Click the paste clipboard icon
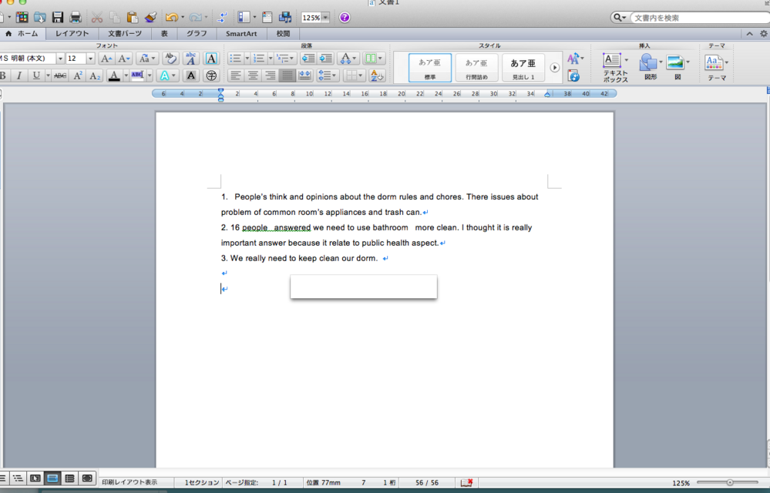 [x=132, y=18]
